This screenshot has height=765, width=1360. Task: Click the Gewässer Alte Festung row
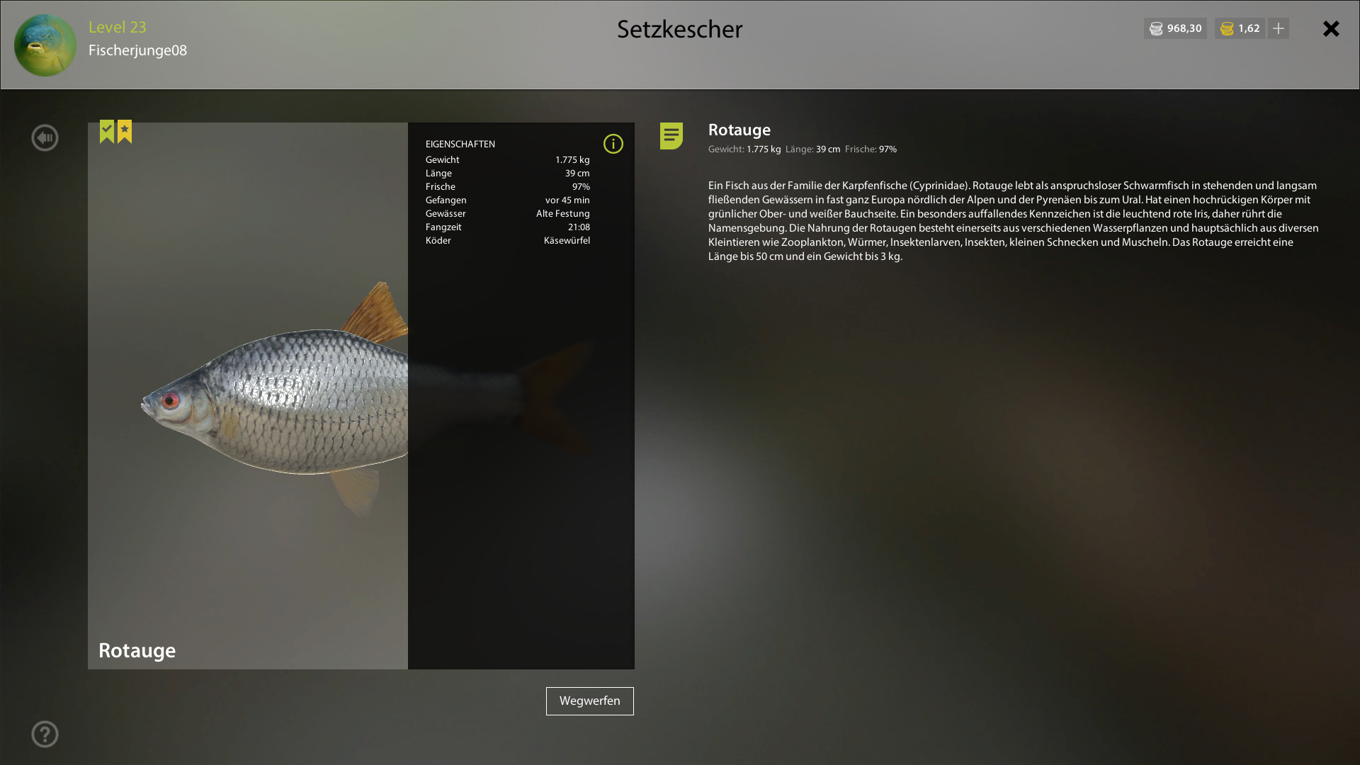click(x=508, y=214)
